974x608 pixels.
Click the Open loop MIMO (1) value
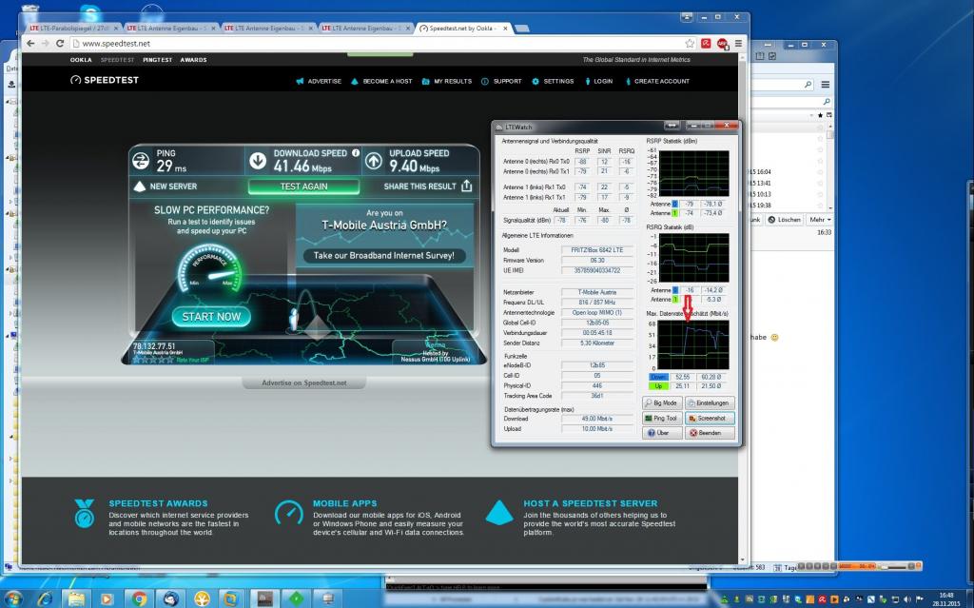tap(597, 313)
